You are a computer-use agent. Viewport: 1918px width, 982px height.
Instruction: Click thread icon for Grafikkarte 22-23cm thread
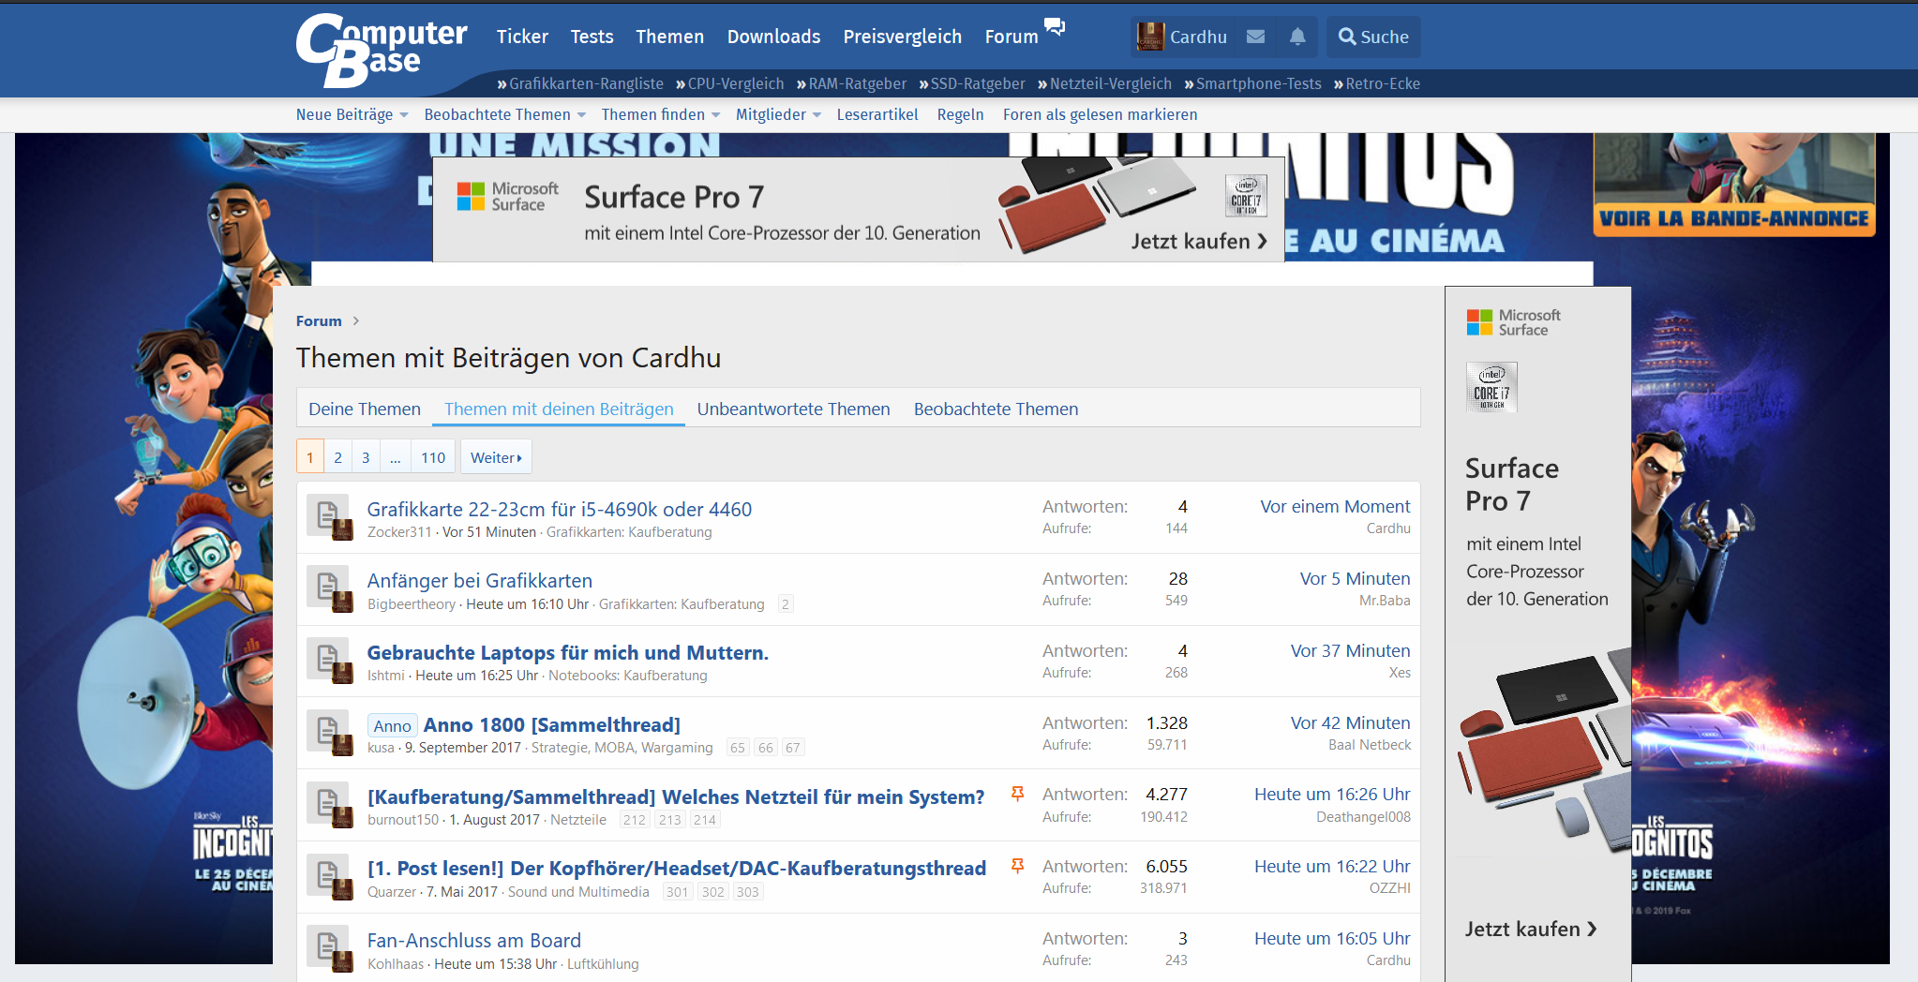click(x=328, y=515)
